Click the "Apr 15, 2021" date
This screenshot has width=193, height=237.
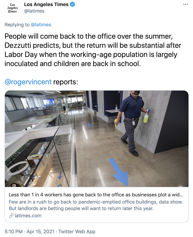(x=40, y=232)
